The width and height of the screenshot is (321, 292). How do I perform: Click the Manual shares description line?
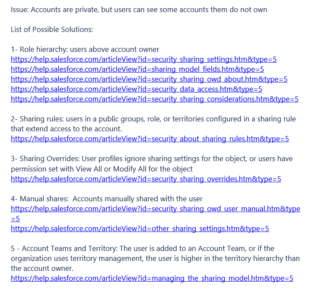[x=107, y=199]
